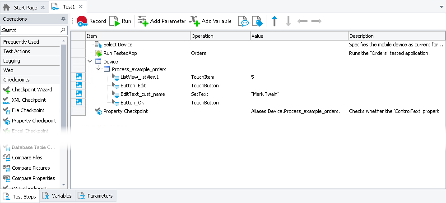Image resolution: width=446 pixels, height=203 pixels.
Task: Close the Start Page tab
Action: [43, 8]
